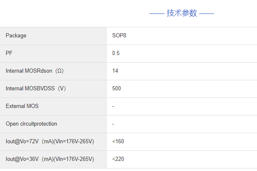Select the External MOS label
Viewport: 257px width, 171px height.
pos(22,106)
